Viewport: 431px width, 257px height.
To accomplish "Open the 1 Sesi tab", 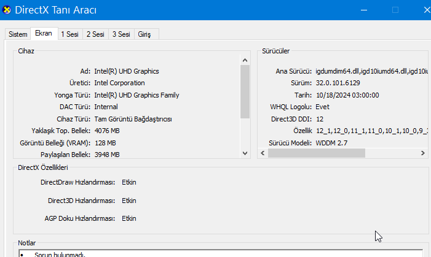I will (x=70, y=34).
